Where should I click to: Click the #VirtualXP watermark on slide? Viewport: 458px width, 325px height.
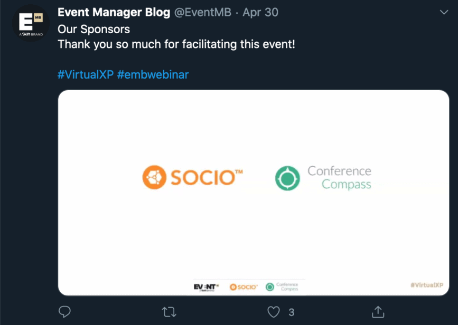tap(427, 285)
